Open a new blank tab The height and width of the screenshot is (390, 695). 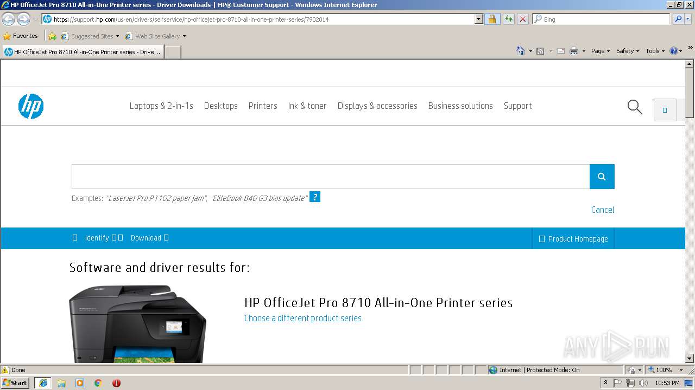point(173,52)
